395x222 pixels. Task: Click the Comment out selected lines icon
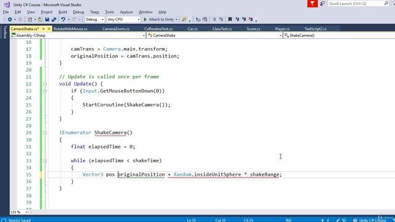(x=198, y=19)
